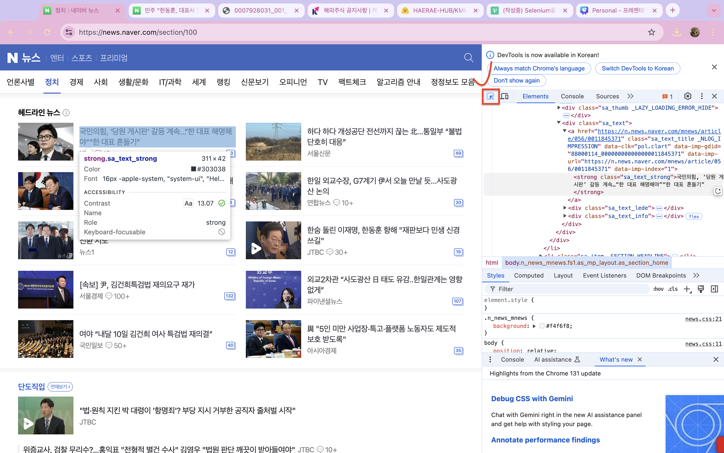The image size is (724, 453).
Task: Switch to the Elements tab
Action: [x=535, y=96]
